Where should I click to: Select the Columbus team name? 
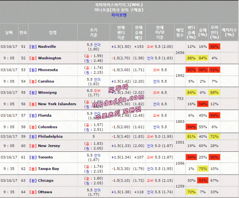[47, 127]
